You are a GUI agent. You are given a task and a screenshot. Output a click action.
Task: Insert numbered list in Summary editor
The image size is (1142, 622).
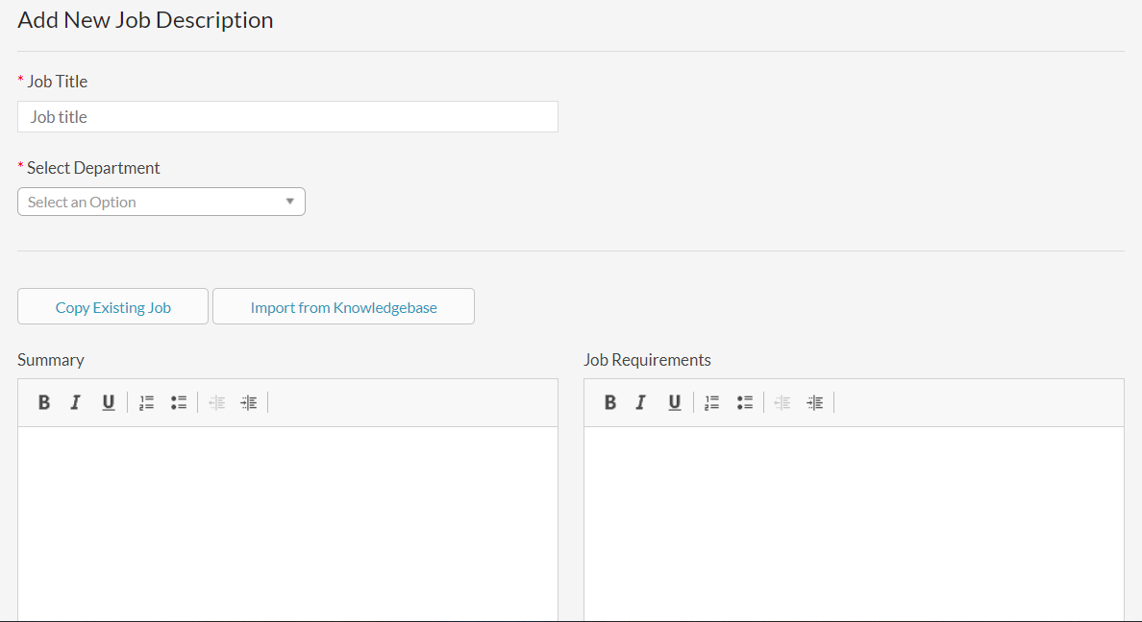click(x=146, y=402)
